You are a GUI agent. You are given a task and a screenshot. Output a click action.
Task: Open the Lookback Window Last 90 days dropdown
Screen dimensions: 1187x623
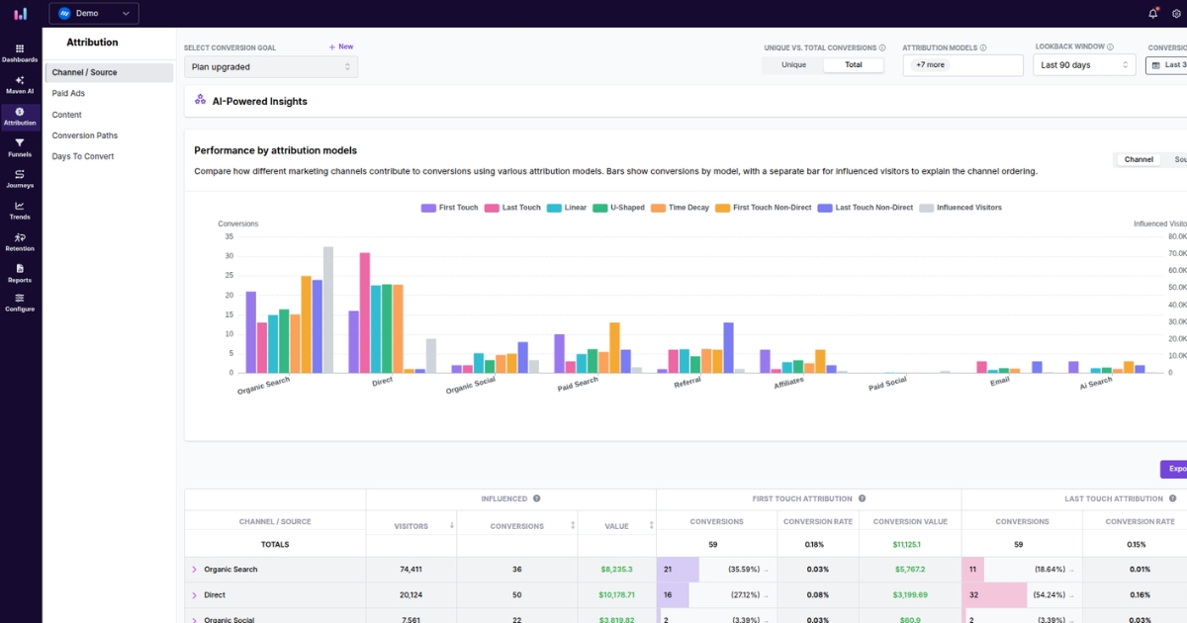click(x=1085, y=65)
